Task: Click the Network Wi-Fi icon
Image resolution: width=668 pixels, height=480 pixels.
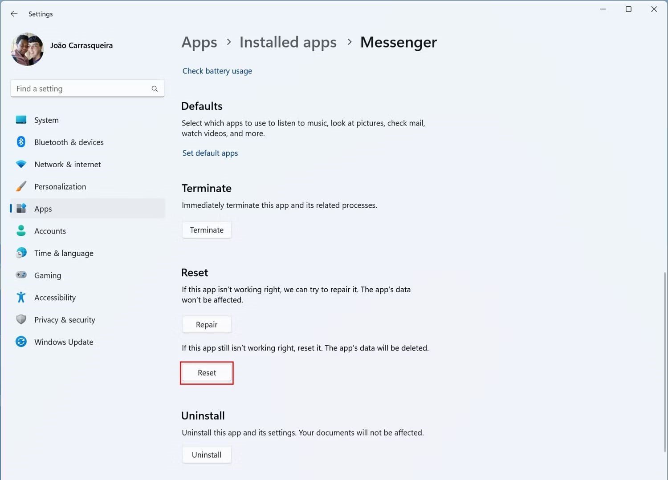Action: pyautogui.click(x=21, y=164)
